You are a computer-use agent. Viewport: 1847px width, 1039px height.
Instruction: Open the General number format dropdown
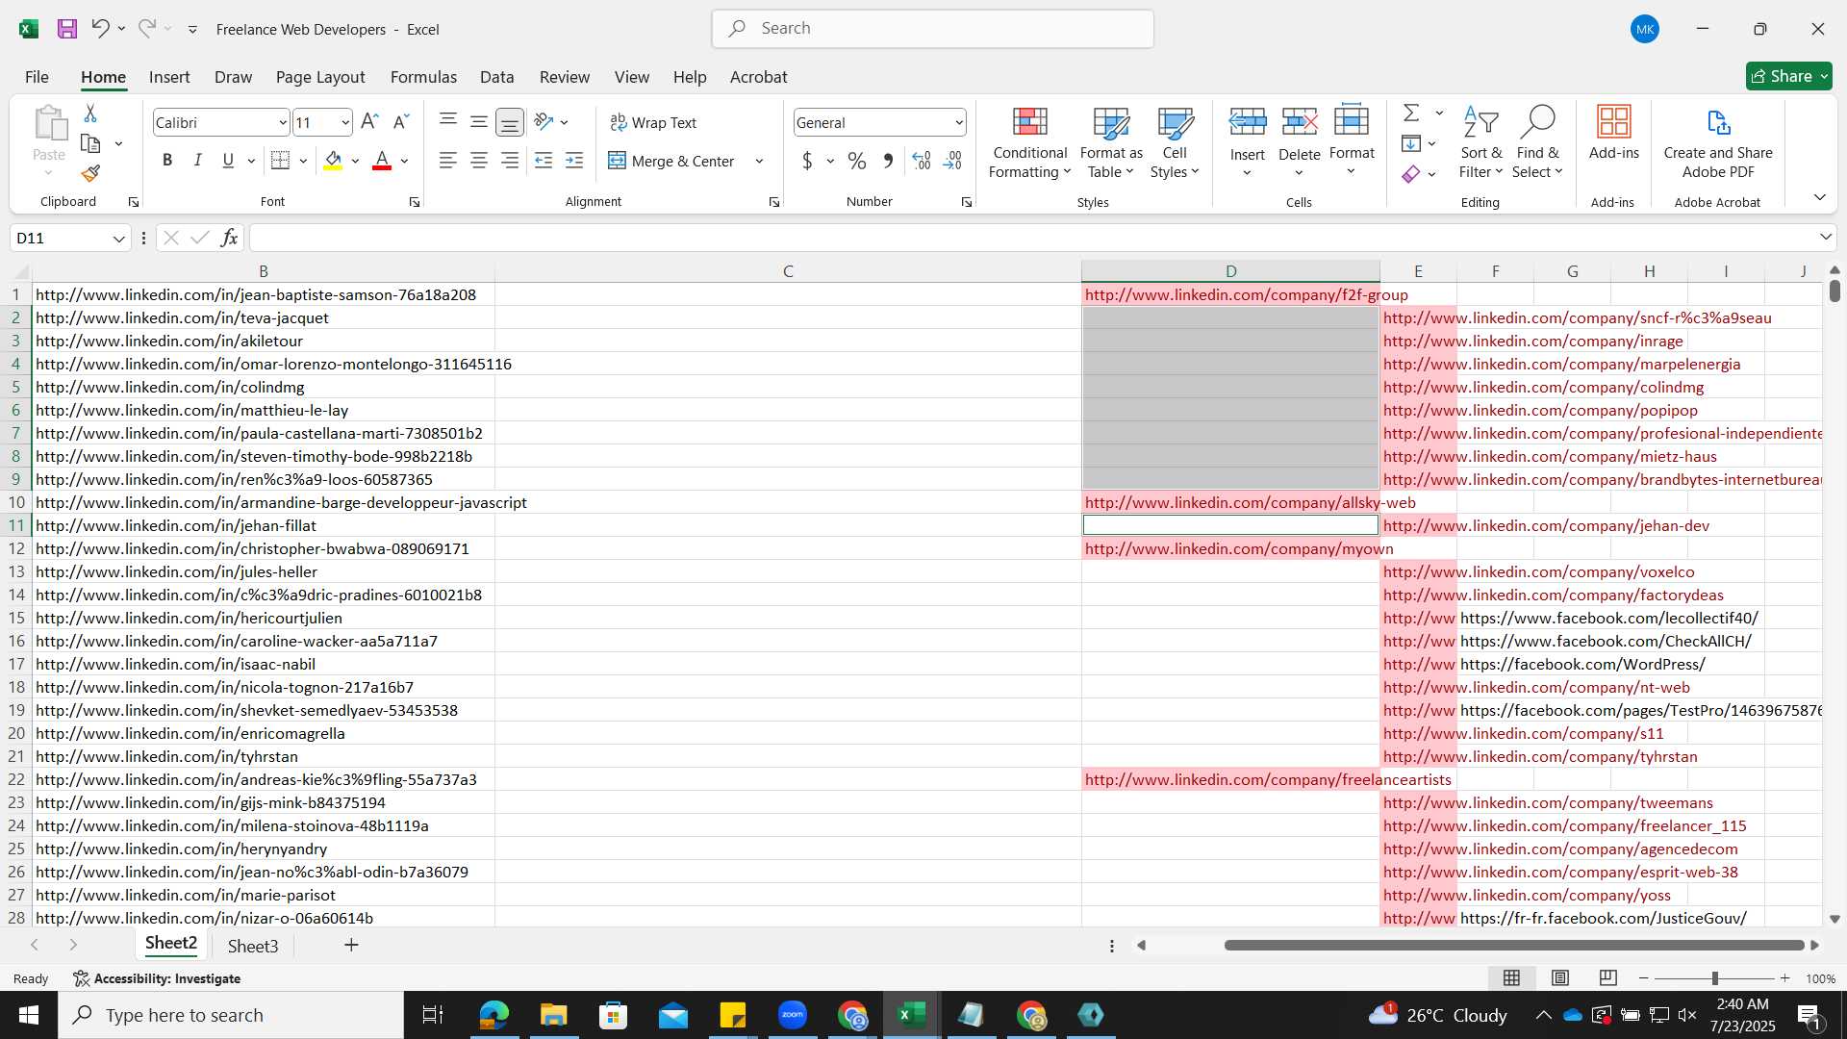coord(959,123)
